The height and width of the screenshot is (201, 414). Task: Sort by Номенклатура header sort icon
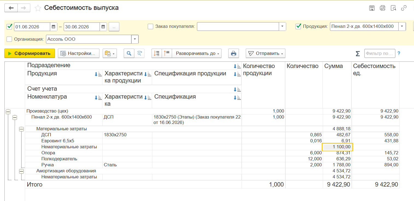(98, 97)
